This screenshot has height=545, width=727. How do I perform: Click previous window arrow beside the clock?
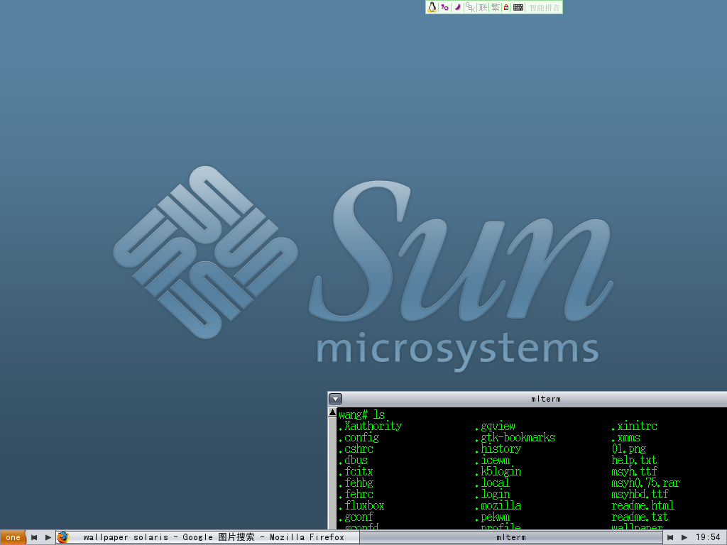(670, 538)
